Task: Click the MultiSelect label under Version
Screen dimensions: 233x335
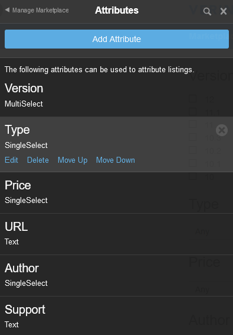Action: (x=24, y=104)
